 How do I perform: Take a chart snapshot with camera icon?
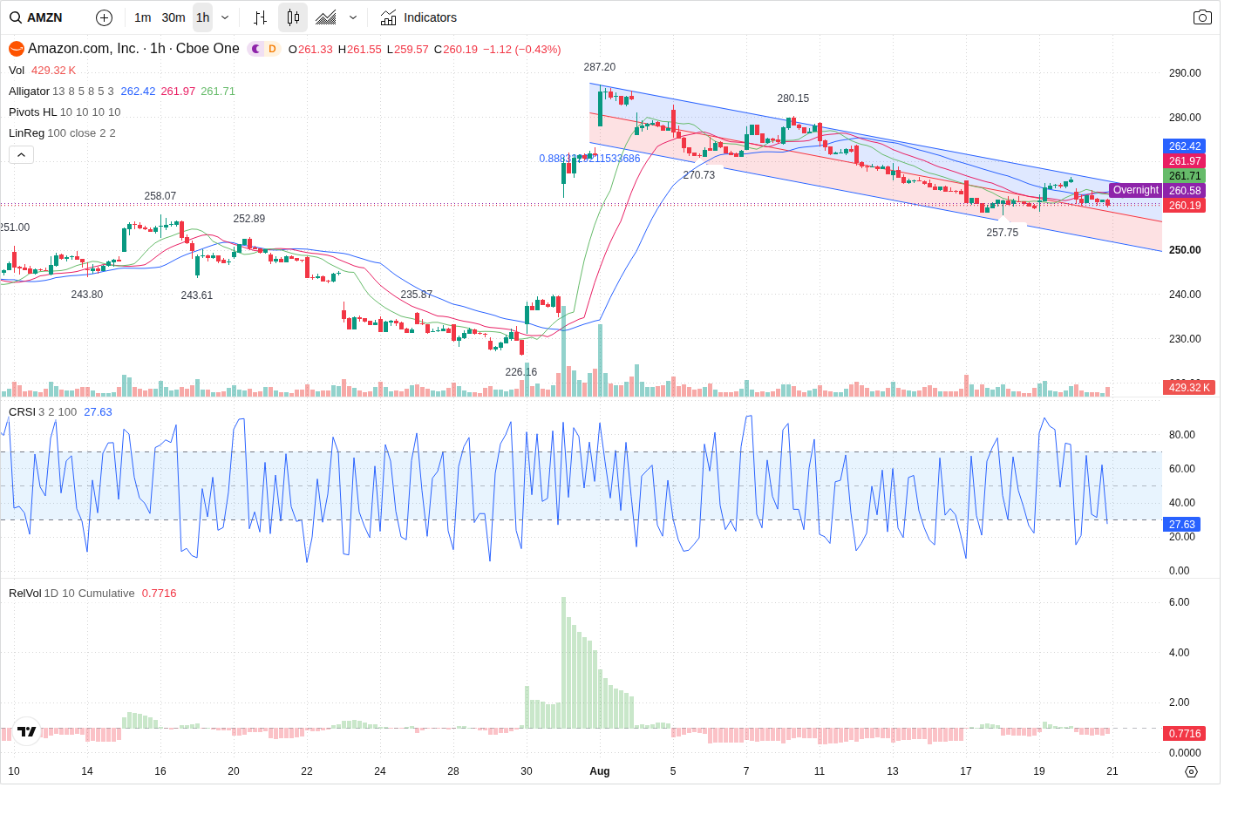pos(1202,17)
